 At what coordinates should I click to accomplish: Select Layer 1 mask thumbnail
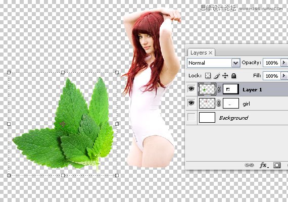[231, 89]
